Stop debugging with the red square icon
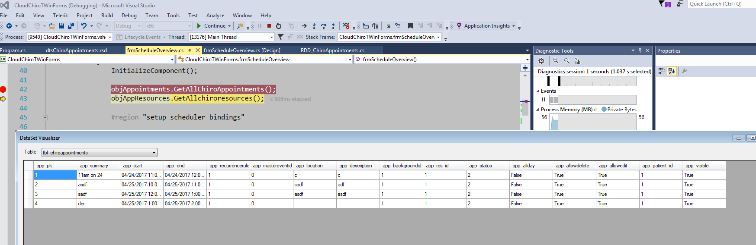 tap(269, 26)
